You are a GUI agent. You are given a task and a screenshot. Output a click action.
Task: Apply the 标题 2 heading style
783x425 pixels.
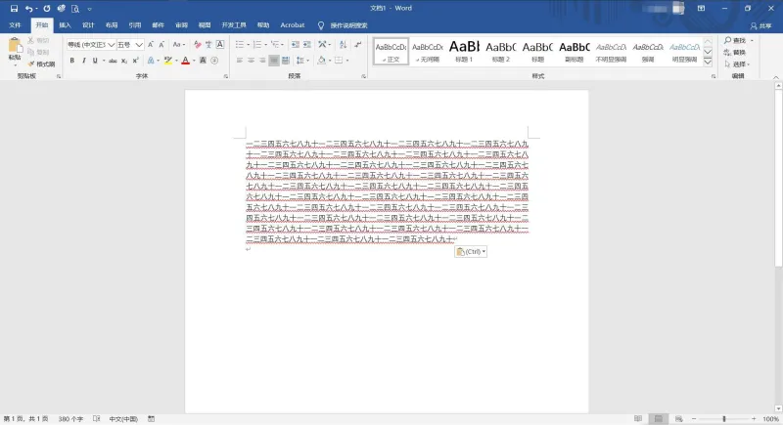(501, 51)
